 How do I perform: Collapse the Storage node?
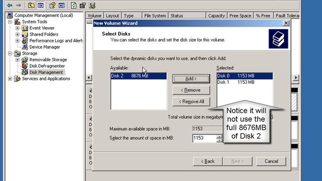10,54
